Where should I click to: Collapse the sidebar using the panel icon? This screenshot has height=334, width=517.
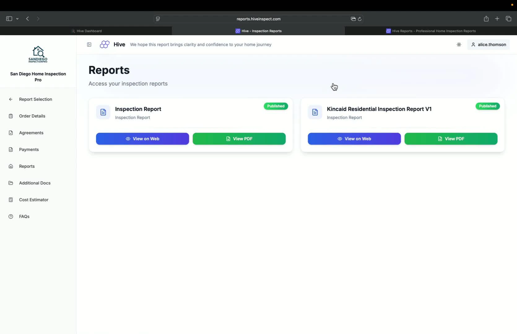89,45
